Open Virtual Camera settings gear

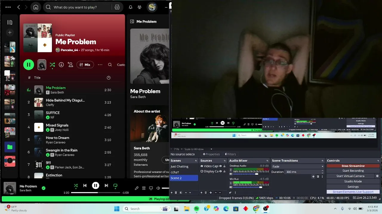click(377, 176)
